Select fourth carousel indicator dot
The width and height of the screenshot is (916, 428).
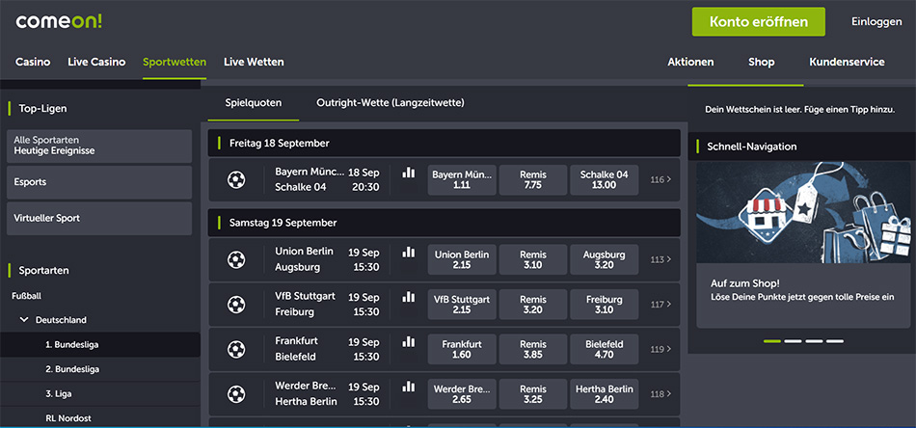click(835, 341)
